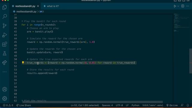Open More Actions menu in editor toolbar
Viewport: 192px width, 108px height.
[187, 6]
